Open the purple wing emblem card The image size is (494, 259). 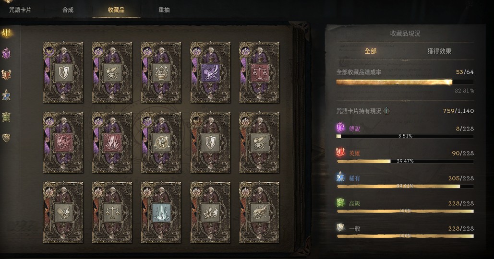(x=210, y=72)
